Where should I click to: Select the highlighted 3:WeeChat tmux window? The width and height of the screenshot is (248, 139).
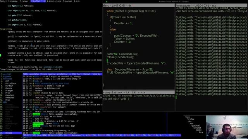pos(38,1)
